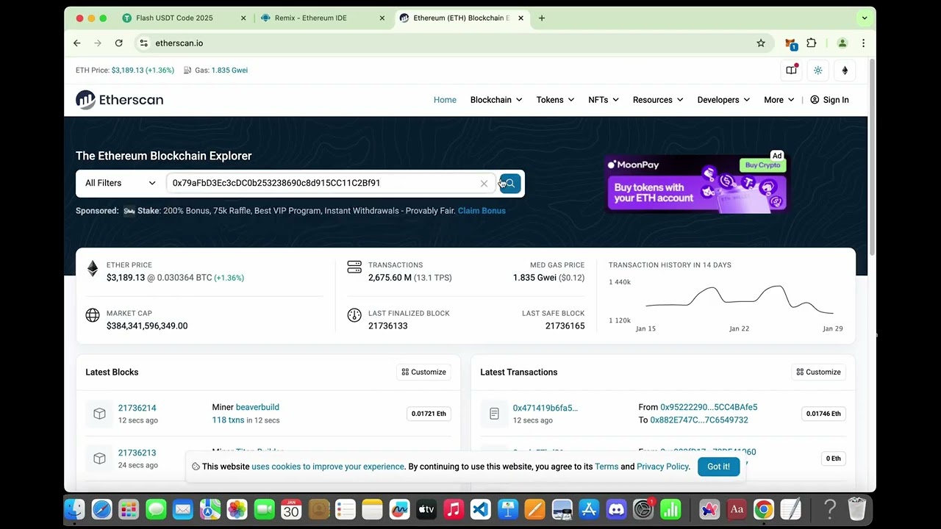Viewport: 941px width, 529px height.
Task: Click the 1.835 Gwei gas value in the top bar
Action: point(229,71)
